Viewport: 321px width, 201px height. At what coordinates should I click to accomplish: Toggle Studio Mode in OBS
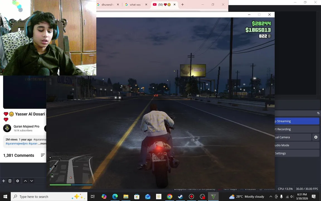(x=297, y=145)
